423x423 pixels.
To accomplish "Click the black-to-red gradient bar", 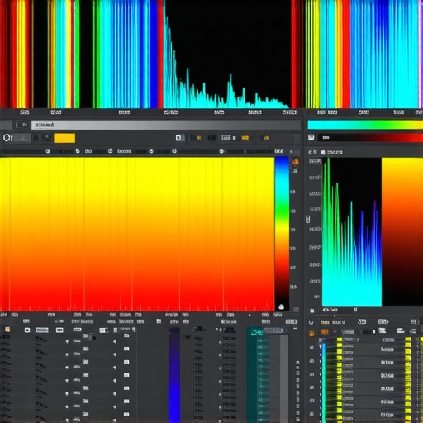I will pyautogui.click(x=371, y=137).
